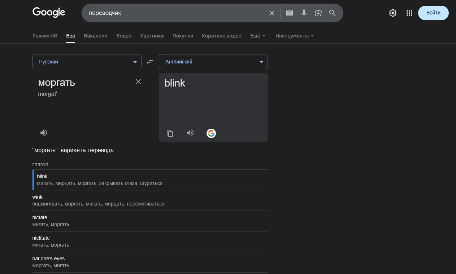Expand the source language dropdown 'Русский'
Image resolution: width=456 pixels, height=274 pixels.
[87, 62]
